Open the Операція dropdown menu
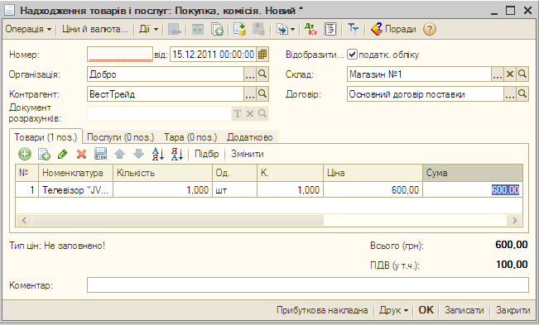539x325 pixels. coord(28,29)
